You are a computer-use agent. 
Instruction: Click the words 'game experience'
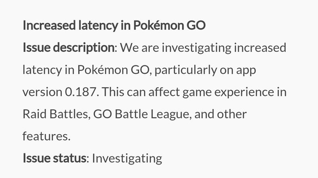228,93
